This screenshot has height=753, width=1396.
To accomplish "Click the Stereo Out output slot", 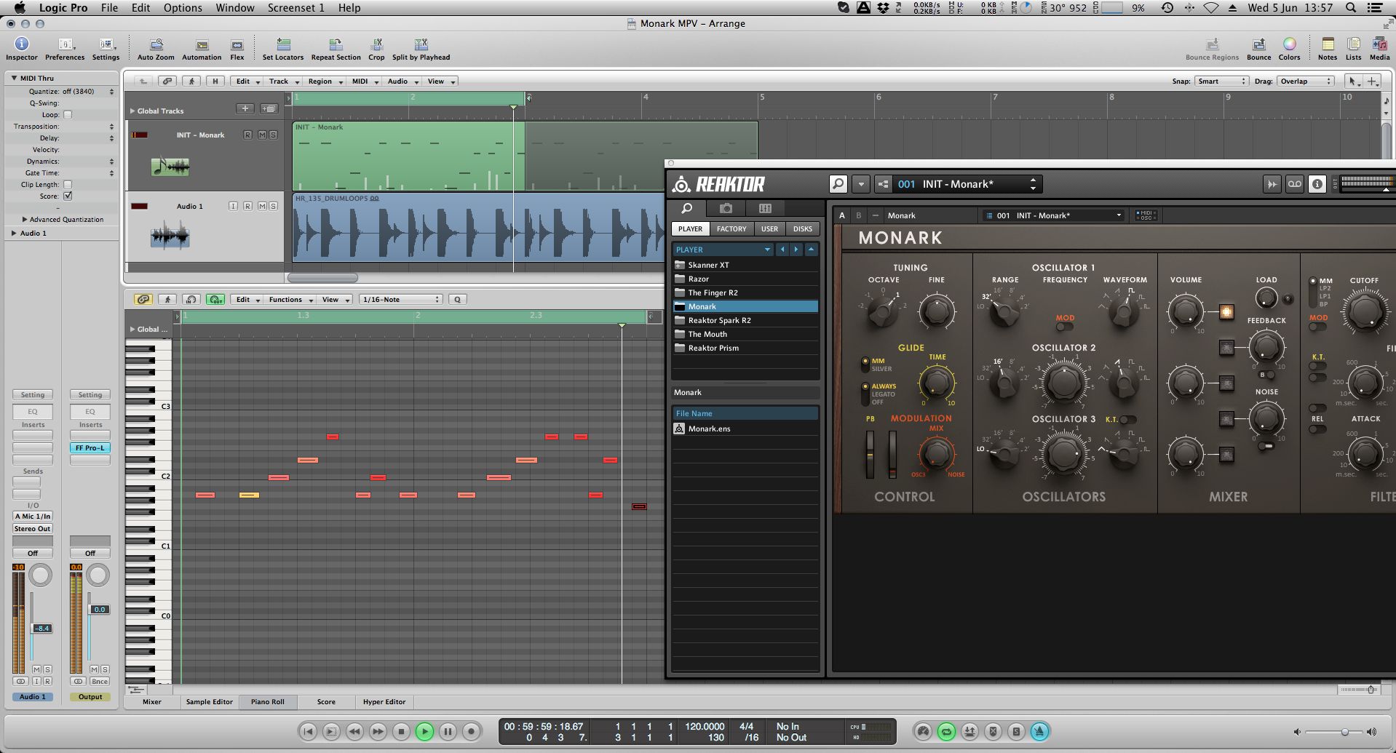I will click(x=33, y=529).
